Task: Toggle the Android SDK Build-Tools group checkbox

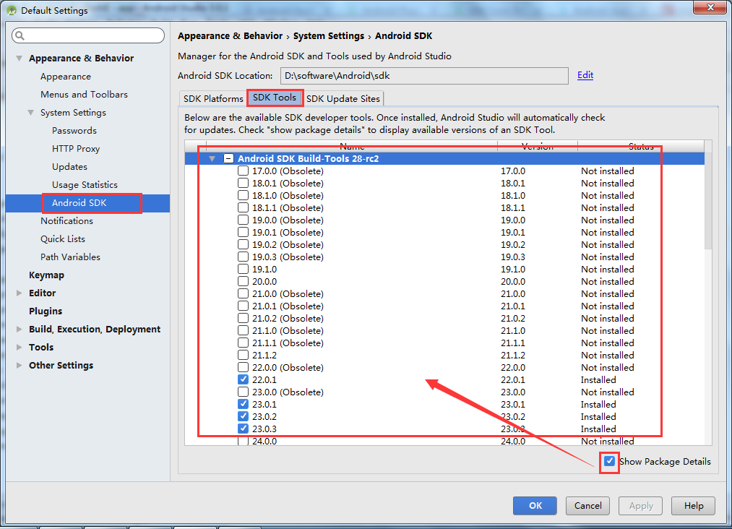Action: tap(228, 159)
